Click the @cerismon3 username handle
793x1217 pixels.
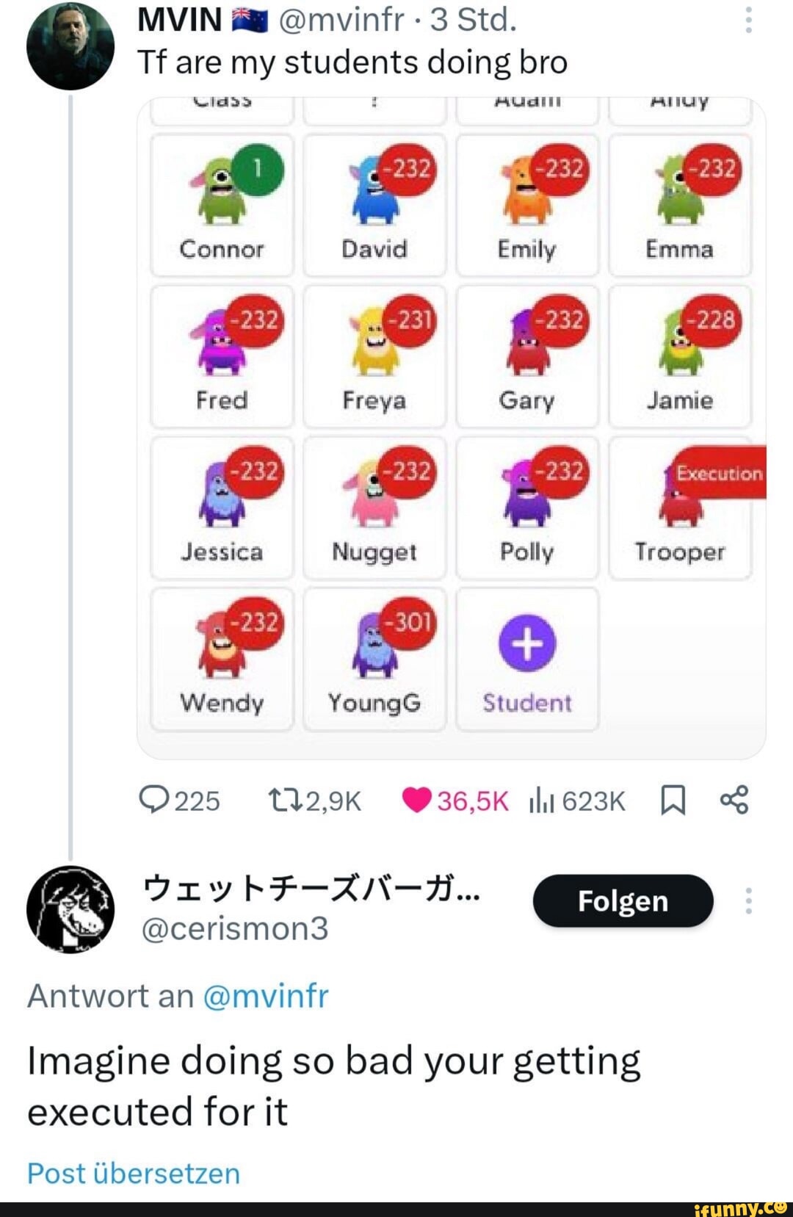click(x=235, y=928)
